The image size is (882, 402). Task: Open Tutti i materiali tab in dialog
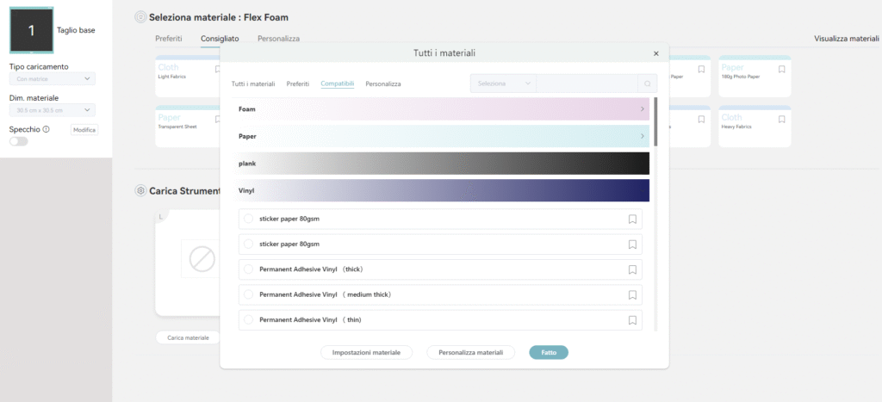(253, 83)
